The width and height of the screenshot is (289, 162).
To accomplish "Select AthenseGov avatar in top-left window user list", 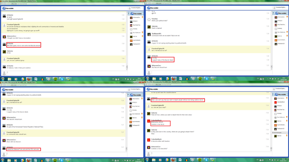I will click(131, 18).
